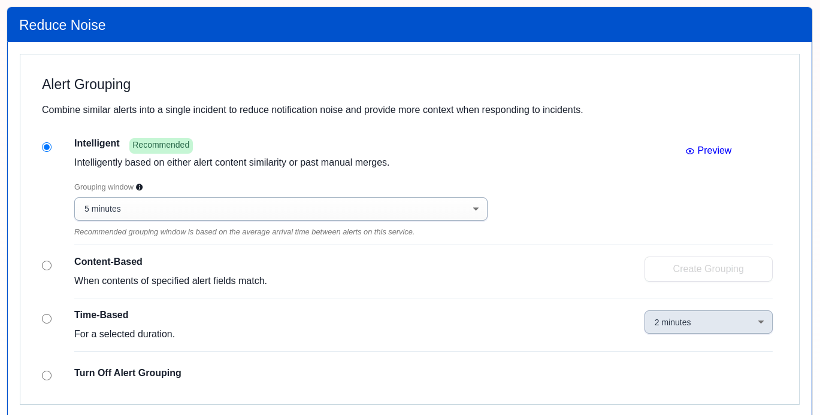Click the caret arrow of the 5 minutes dropdown
The width and height of the screenshot is (820, 415).
point(476,209)
